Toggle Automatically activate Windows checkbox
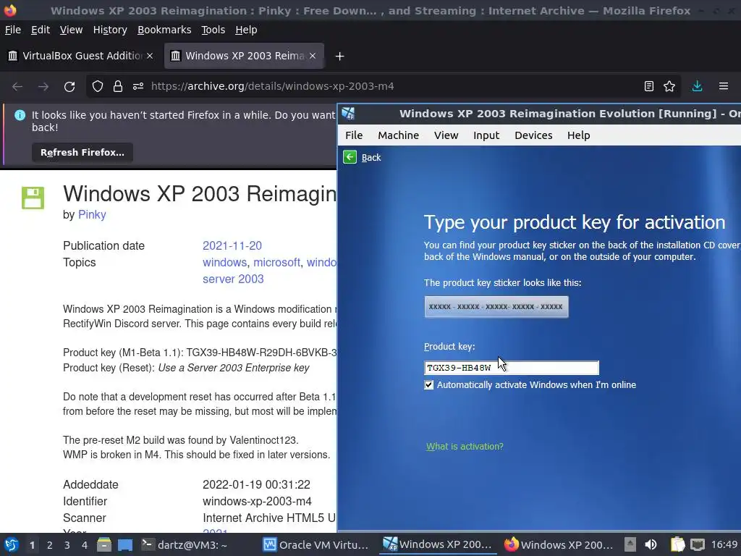Screen dimensions: 741x556 point(428,385)
